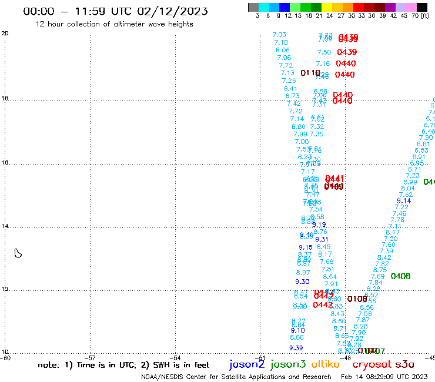Click the 7.68 wave height value
Screen dimensions: 435x382
tap(326, 262)
